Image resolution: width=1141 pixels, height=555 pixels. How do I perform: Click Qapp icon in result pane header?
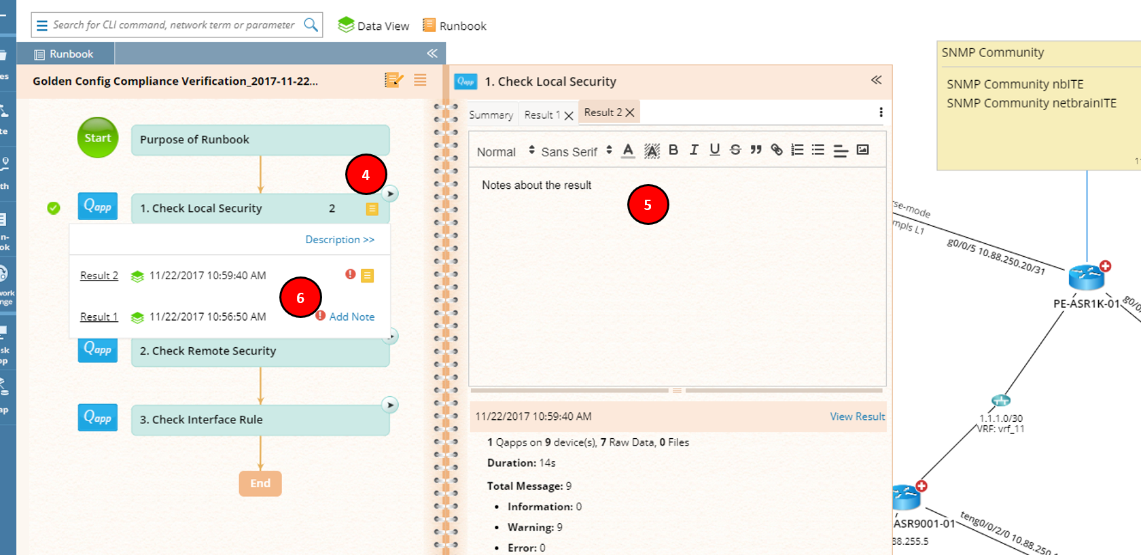[466, 82]
